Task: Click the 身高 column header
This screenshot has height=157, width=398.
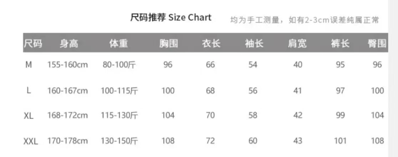Action: (x=68, y=44)
